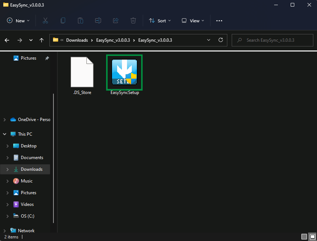
Task: Open Videos in navigation pane
Action: [x=23, y=204]
